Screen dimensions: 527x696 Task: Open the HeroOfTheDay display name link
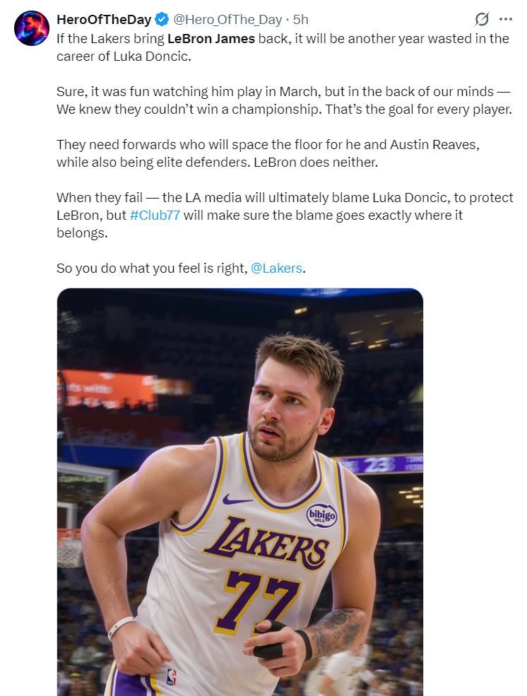click(x=105, y=20)
